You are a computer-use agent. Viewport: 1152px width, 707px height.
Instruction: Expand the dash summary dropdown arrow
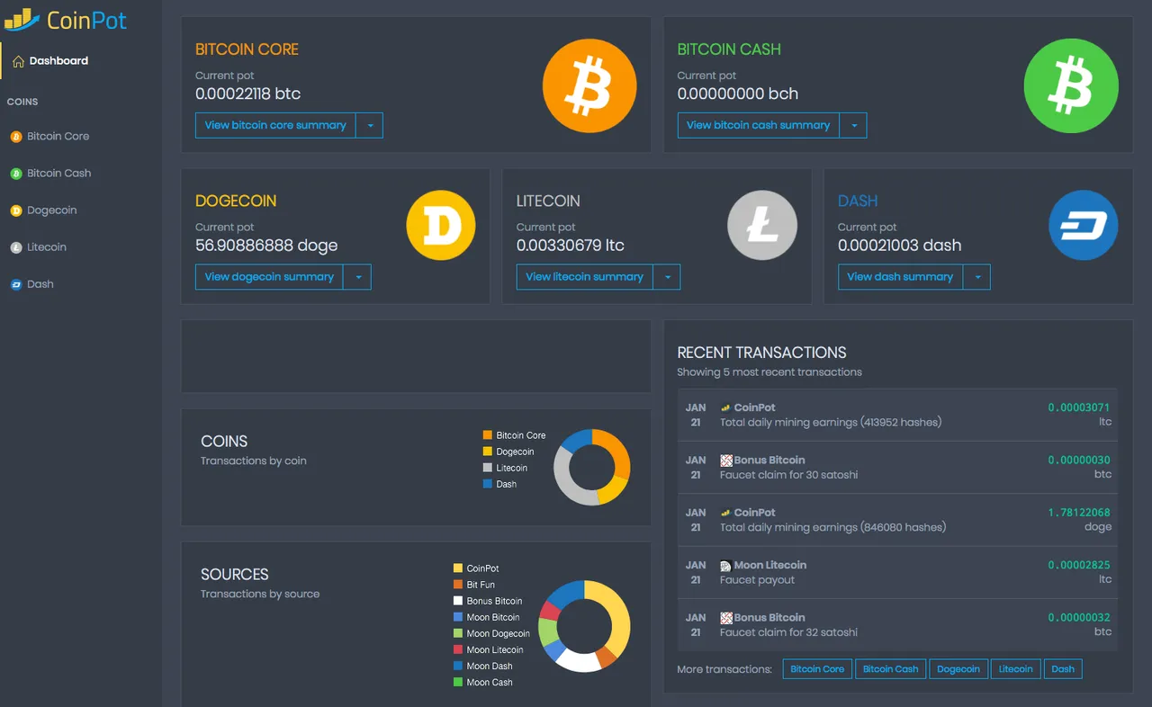coord(977,277)
